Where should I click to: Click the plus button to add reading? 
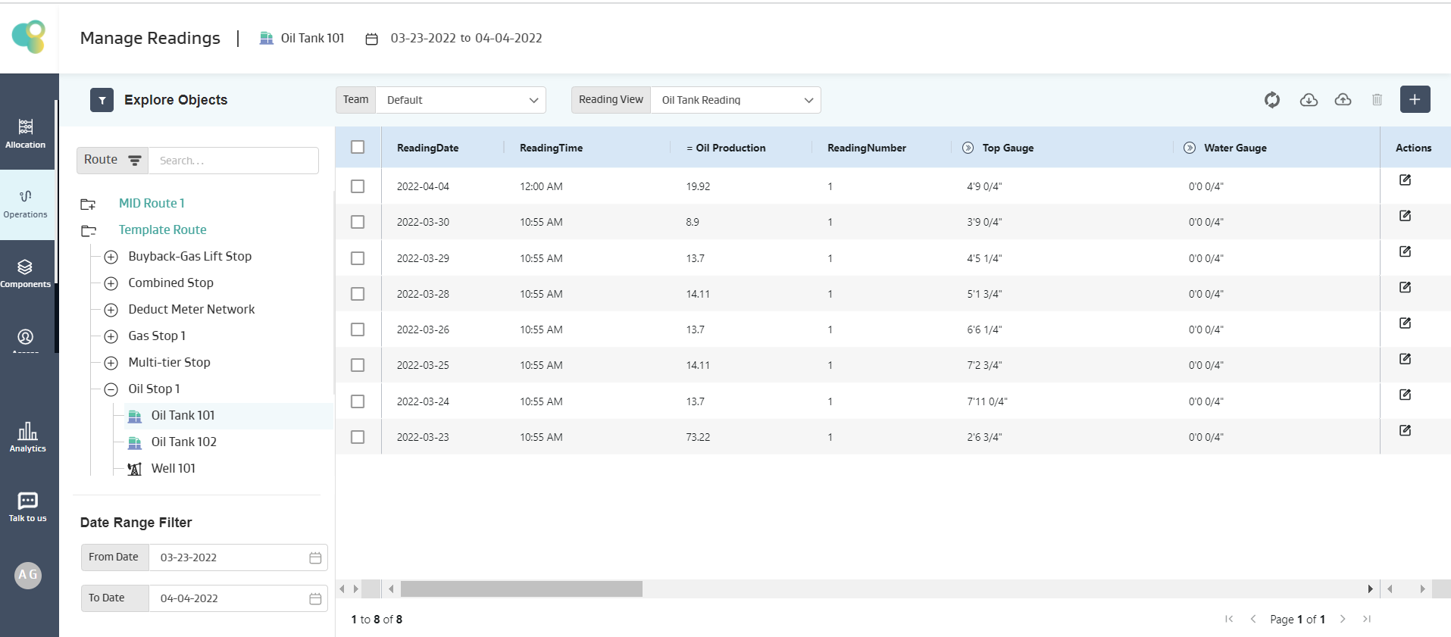[x=1415, y=100]
